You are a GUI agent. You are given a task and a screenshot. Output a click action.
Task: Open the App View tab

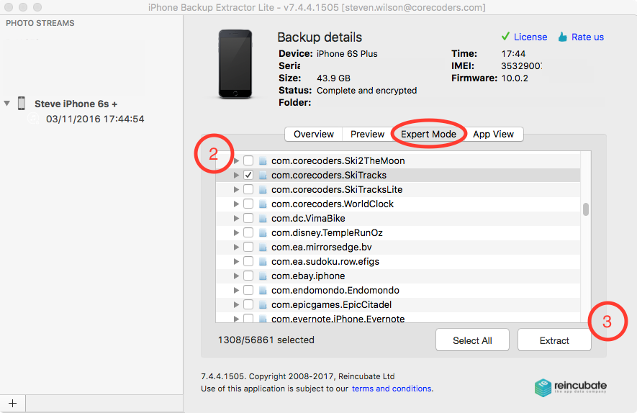pos(493,135)
